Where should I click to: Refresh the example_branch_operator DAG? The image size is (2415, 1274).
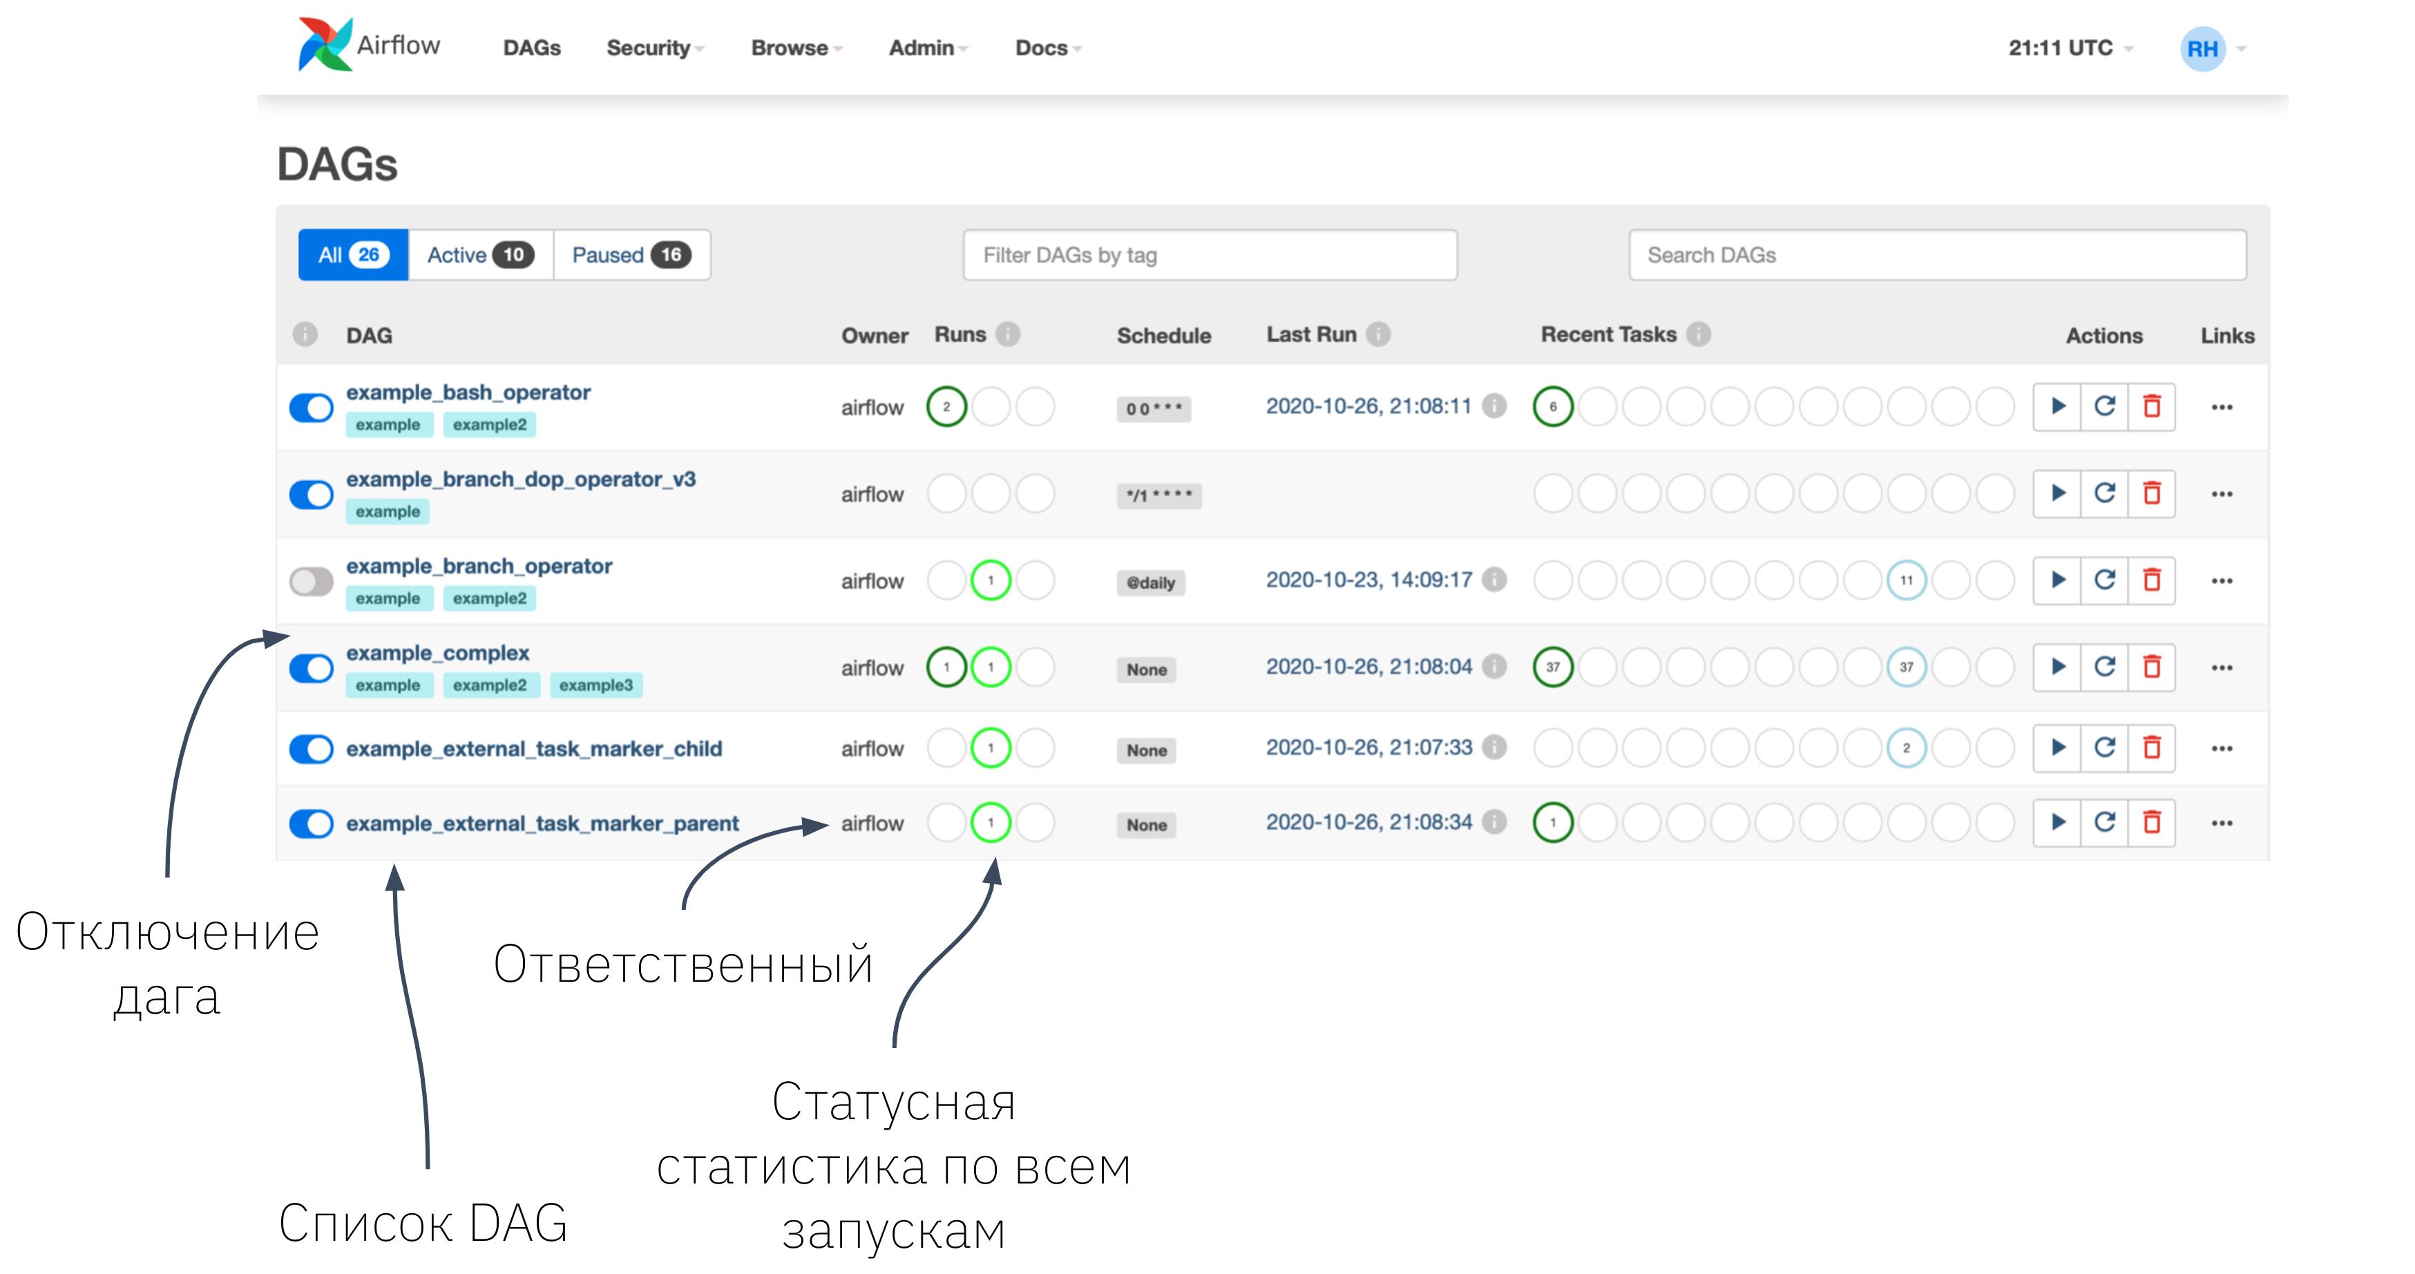coord(2105,580)
